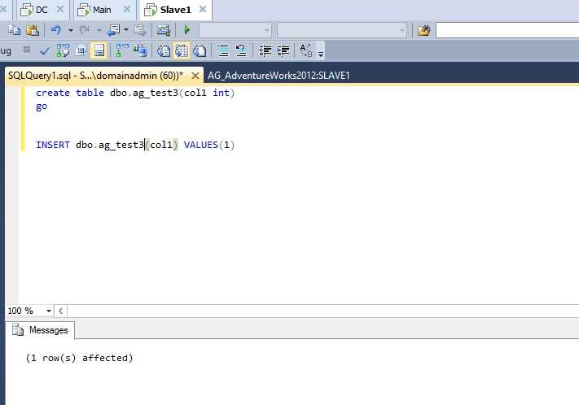Toggle Include Client Statistics
This screenshot has width=579, height=405.
[x=140, y=50]
